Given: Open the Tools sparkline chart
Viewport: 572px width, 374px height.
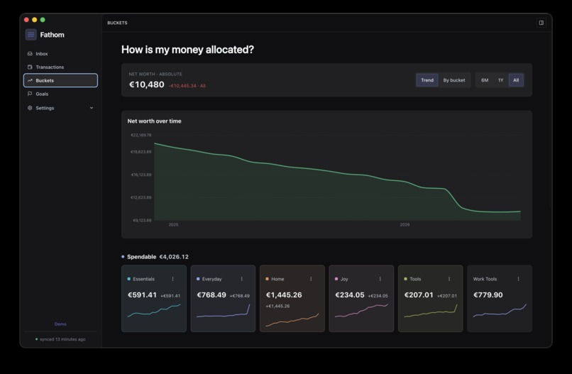Looking at the screenshot, I should [x=431, y=311].
